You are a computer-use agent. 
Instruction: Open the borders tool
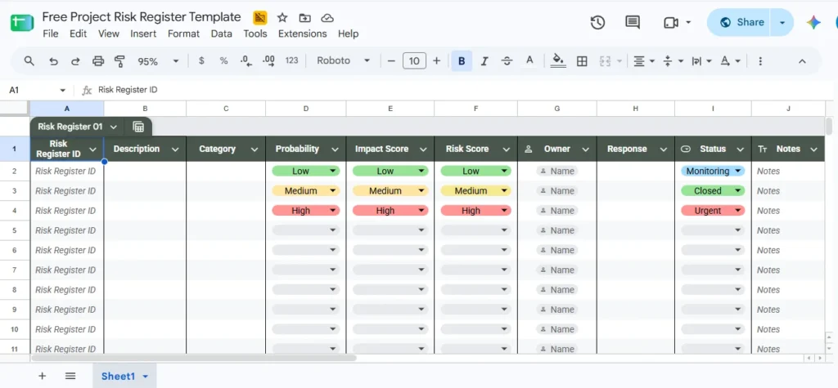coord(582,60)
